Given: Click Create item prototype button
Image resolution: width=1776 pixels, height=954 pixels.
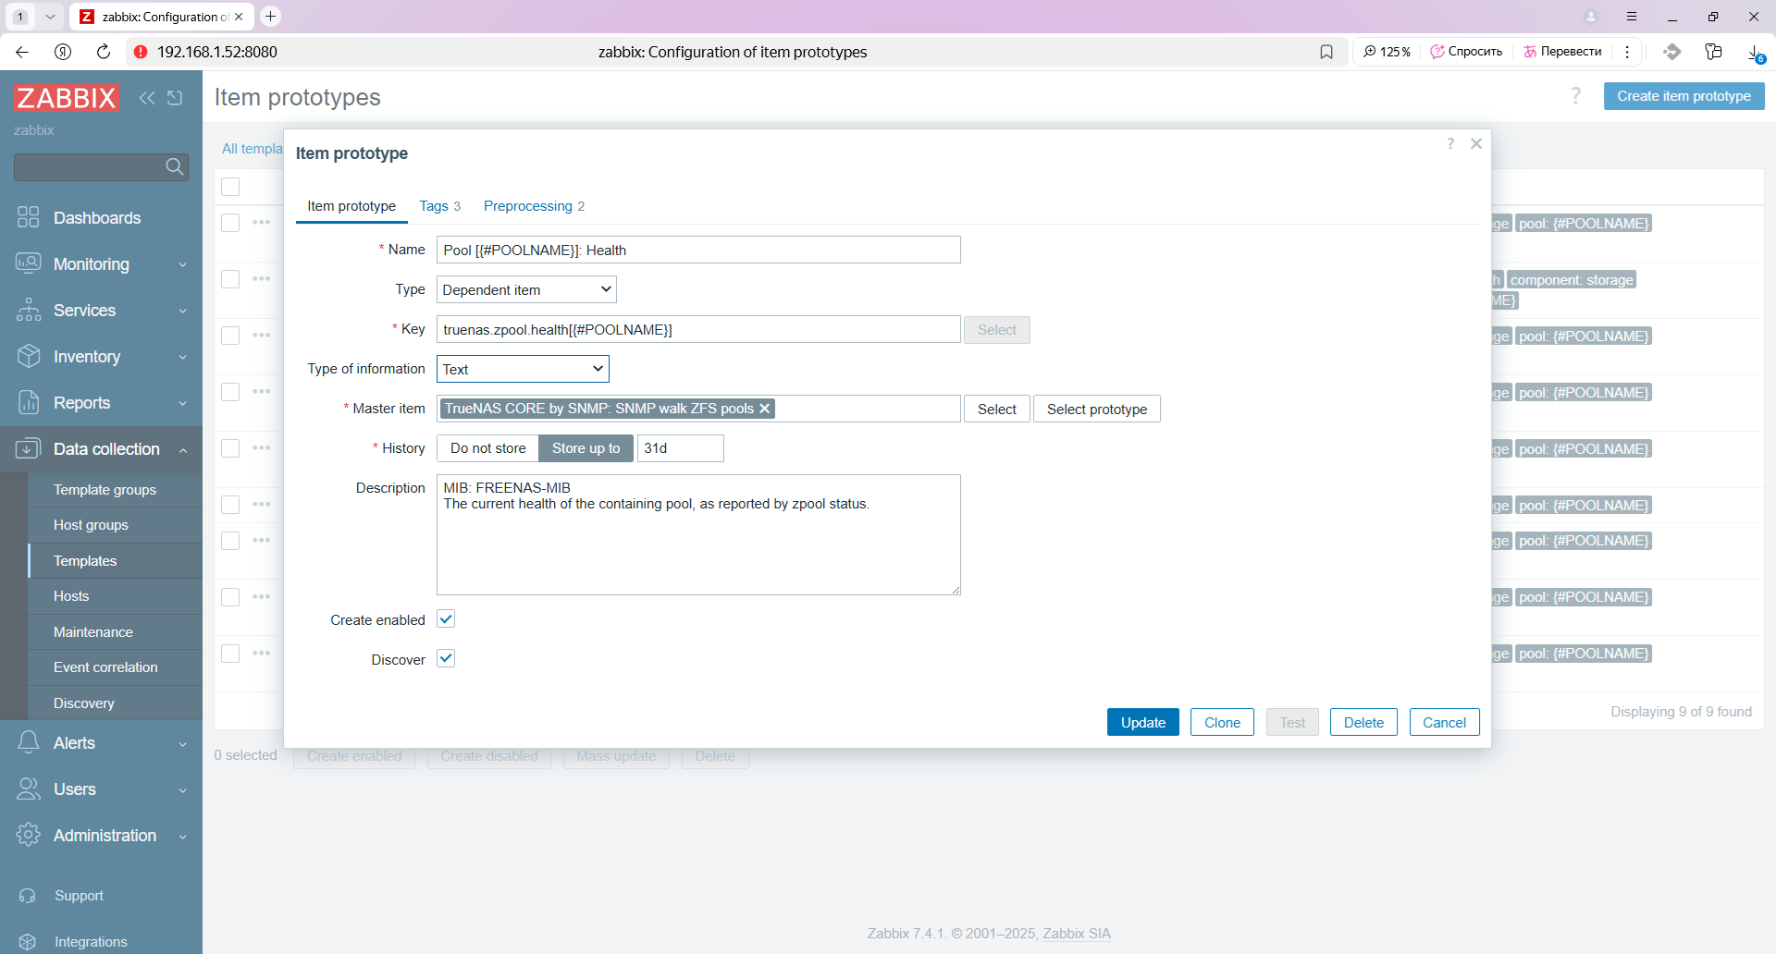Looking at the screenshot, I should point(1683,96).
